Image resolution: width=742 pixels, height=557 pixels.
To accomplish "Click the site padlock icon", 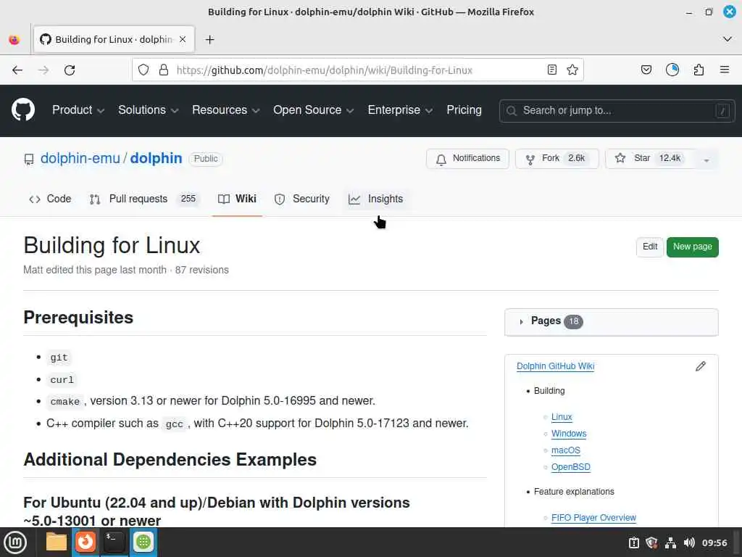I will [x=164, y=70].
